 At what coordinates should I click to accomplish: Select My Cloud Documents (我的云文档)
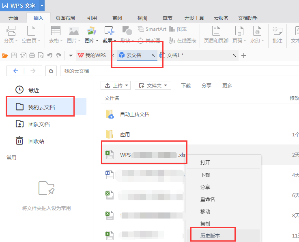[x=46, y=107]
